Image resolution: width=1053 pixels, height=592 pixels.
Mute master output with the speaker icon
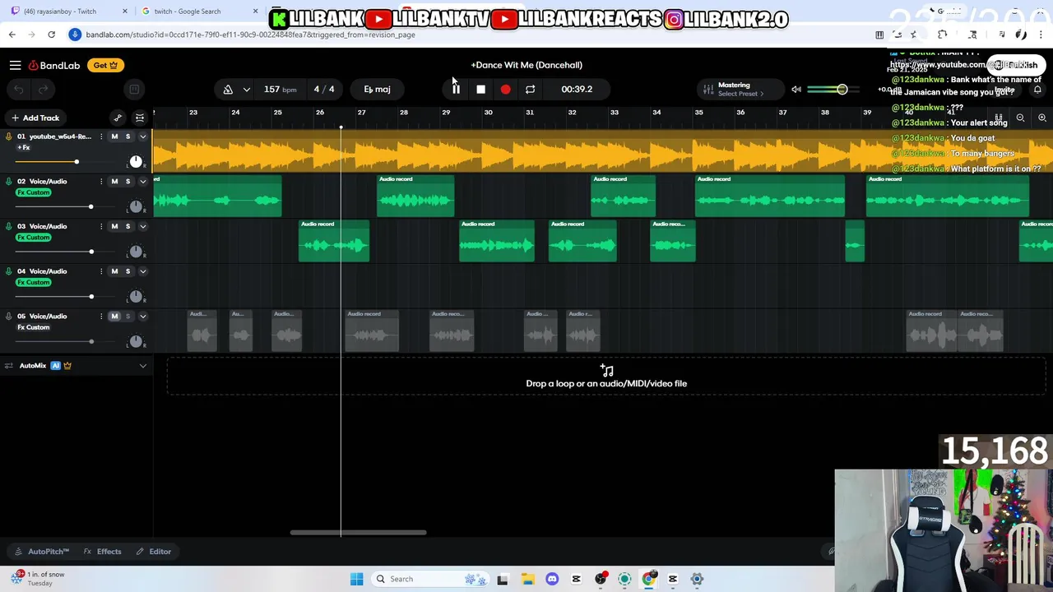pos(796,89)
